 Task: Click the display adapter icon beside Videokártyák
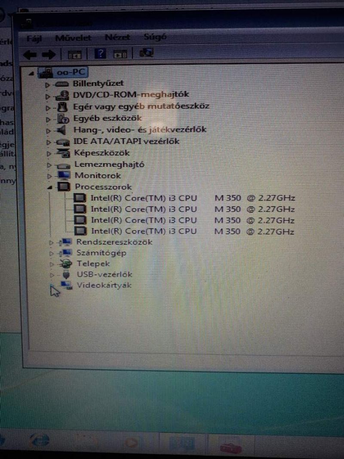(x=67, y=285)
